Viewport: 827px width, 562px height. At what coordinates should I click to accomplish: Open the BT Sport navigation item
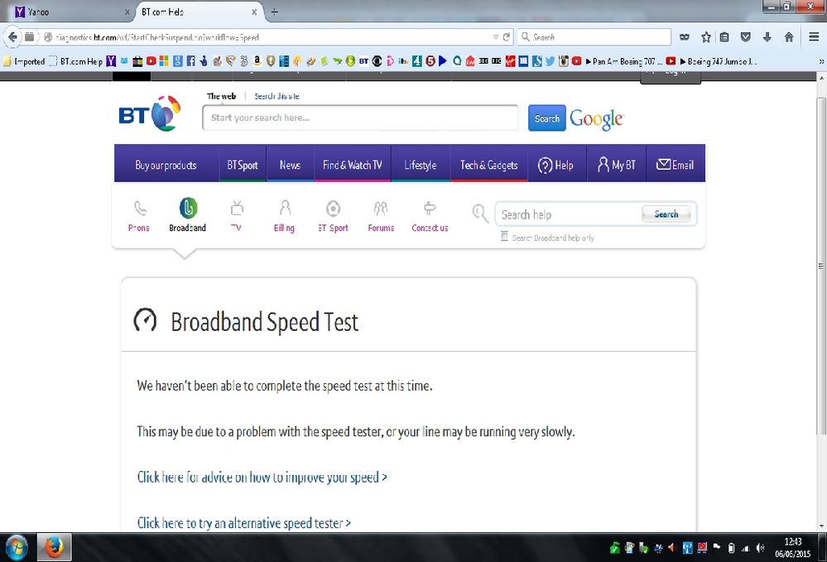pos(243,165)
